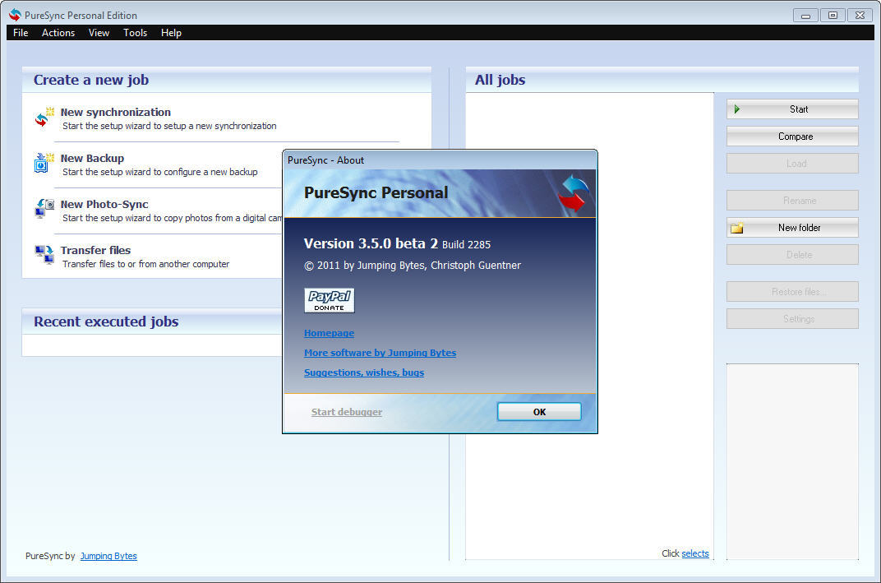The height and width of the screenshot is (583, 881).
Task: Click the Restore files button
Action: coord(792,291)
